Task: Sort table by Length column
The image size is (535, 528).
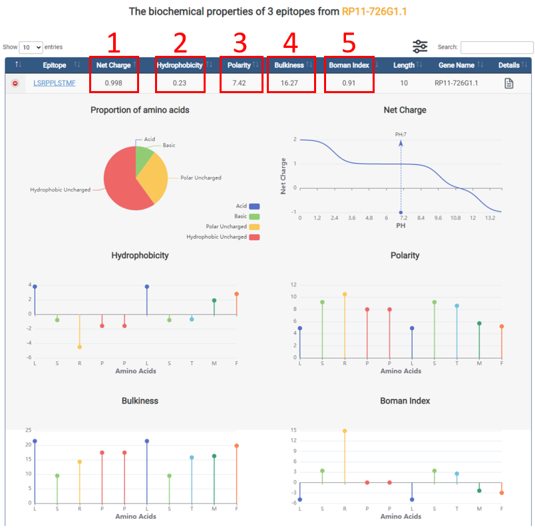Action: click(403, 65)
